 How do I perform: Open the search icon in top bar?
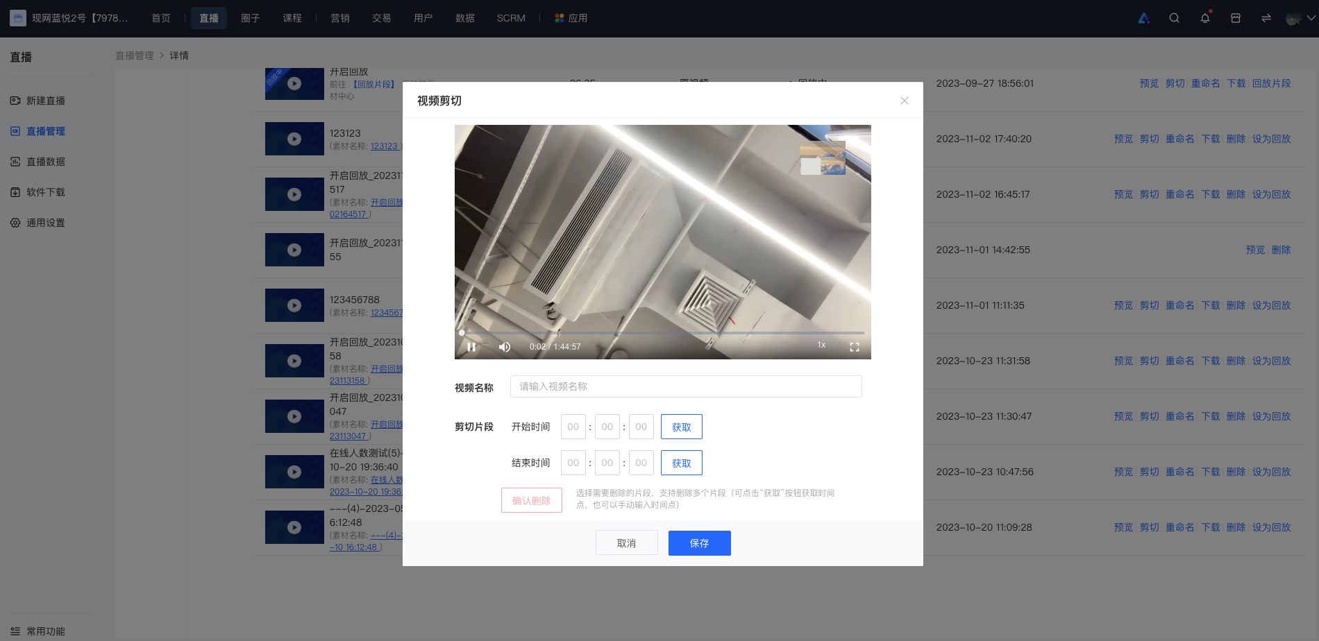[x=1175, y=18]
